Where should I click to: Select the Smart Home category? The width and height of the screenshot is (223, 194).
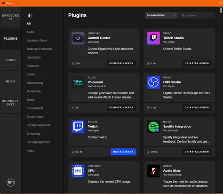35,117
